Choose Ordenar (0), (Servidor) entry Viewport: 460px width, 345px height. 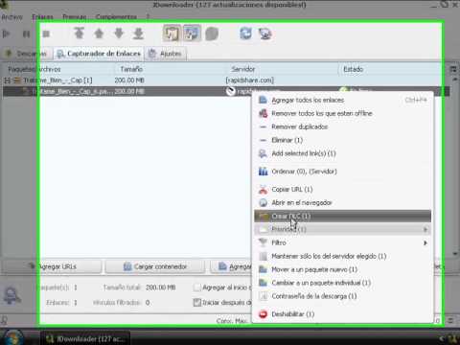pyautogui.click(x=342, y=172)
